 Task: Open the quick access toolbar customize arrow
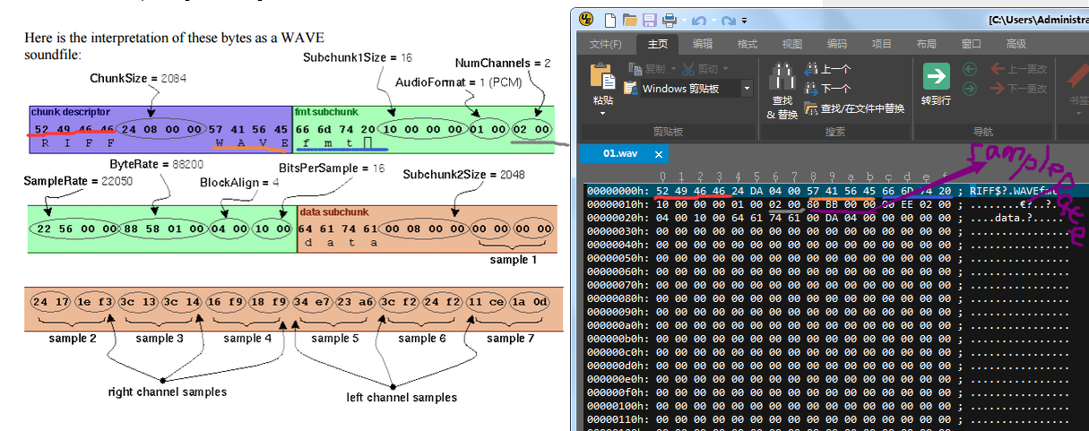pos(745,21)
